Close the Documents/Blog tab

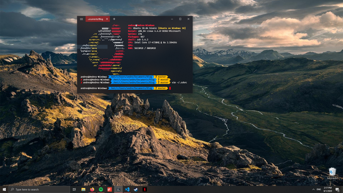(107, 19)
